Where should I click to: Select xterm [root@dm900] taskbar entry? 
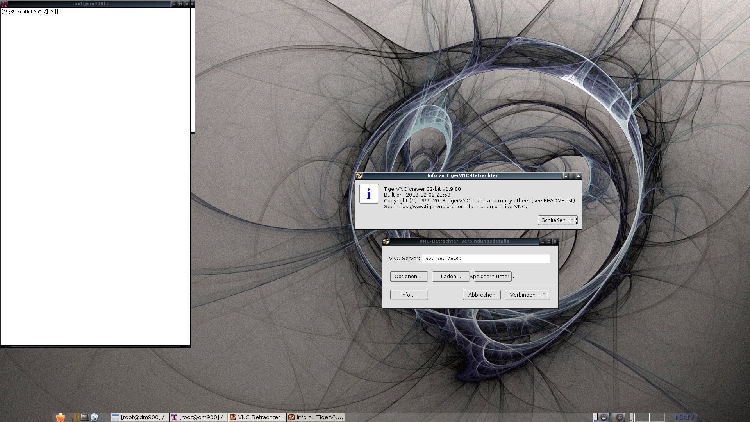198,417
